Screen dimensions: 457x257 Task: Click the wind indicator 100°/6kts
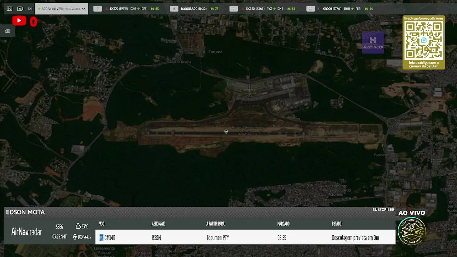pos(82,237)
